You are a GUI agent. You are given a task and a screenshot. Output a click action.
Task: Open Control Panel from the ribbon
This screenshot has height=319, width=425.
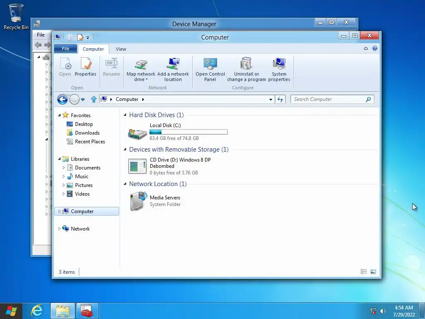pyautogui.click(x=210, y=69)
